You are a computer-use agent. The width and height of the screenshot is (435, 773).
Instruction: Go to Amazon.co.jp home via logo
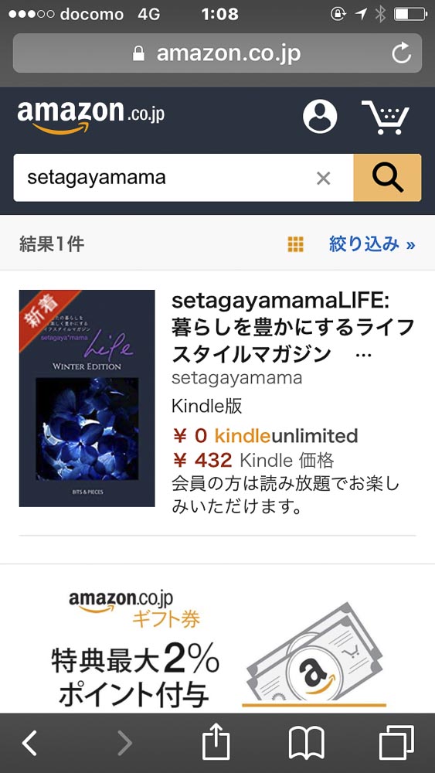[90, 117]
